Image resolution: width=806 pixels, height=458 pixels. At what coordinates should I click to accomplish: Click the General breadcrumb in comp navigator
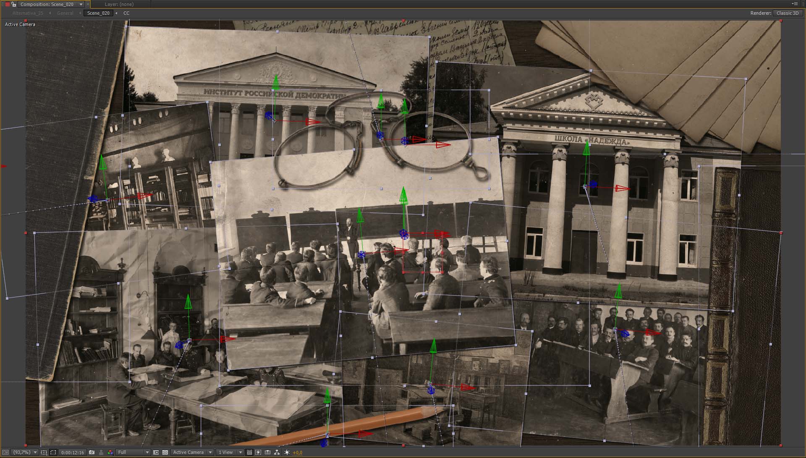[x=65, y=13]
